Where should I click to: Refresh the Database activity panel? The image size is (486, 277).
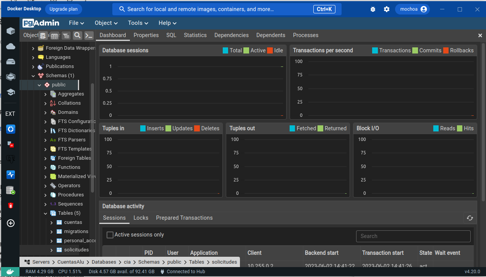[470, 218]
